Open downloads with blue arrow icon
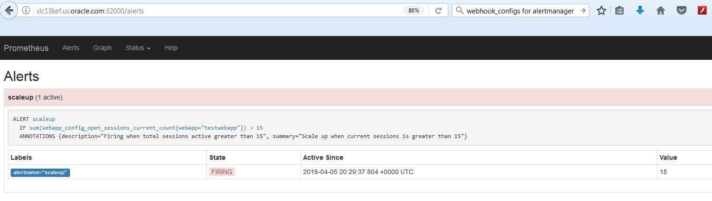 click(640, 10)
